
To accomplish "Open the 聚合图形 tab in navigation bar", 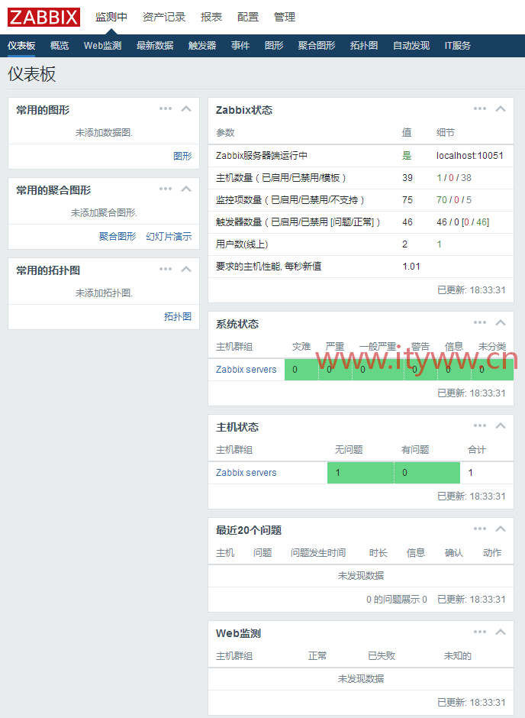I will click(317, 46).
